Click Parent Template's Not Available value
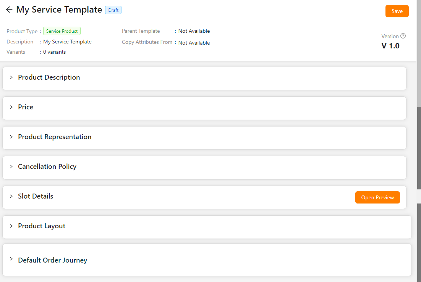The width and height of the screenshot is (421, 282). point(194,31)
